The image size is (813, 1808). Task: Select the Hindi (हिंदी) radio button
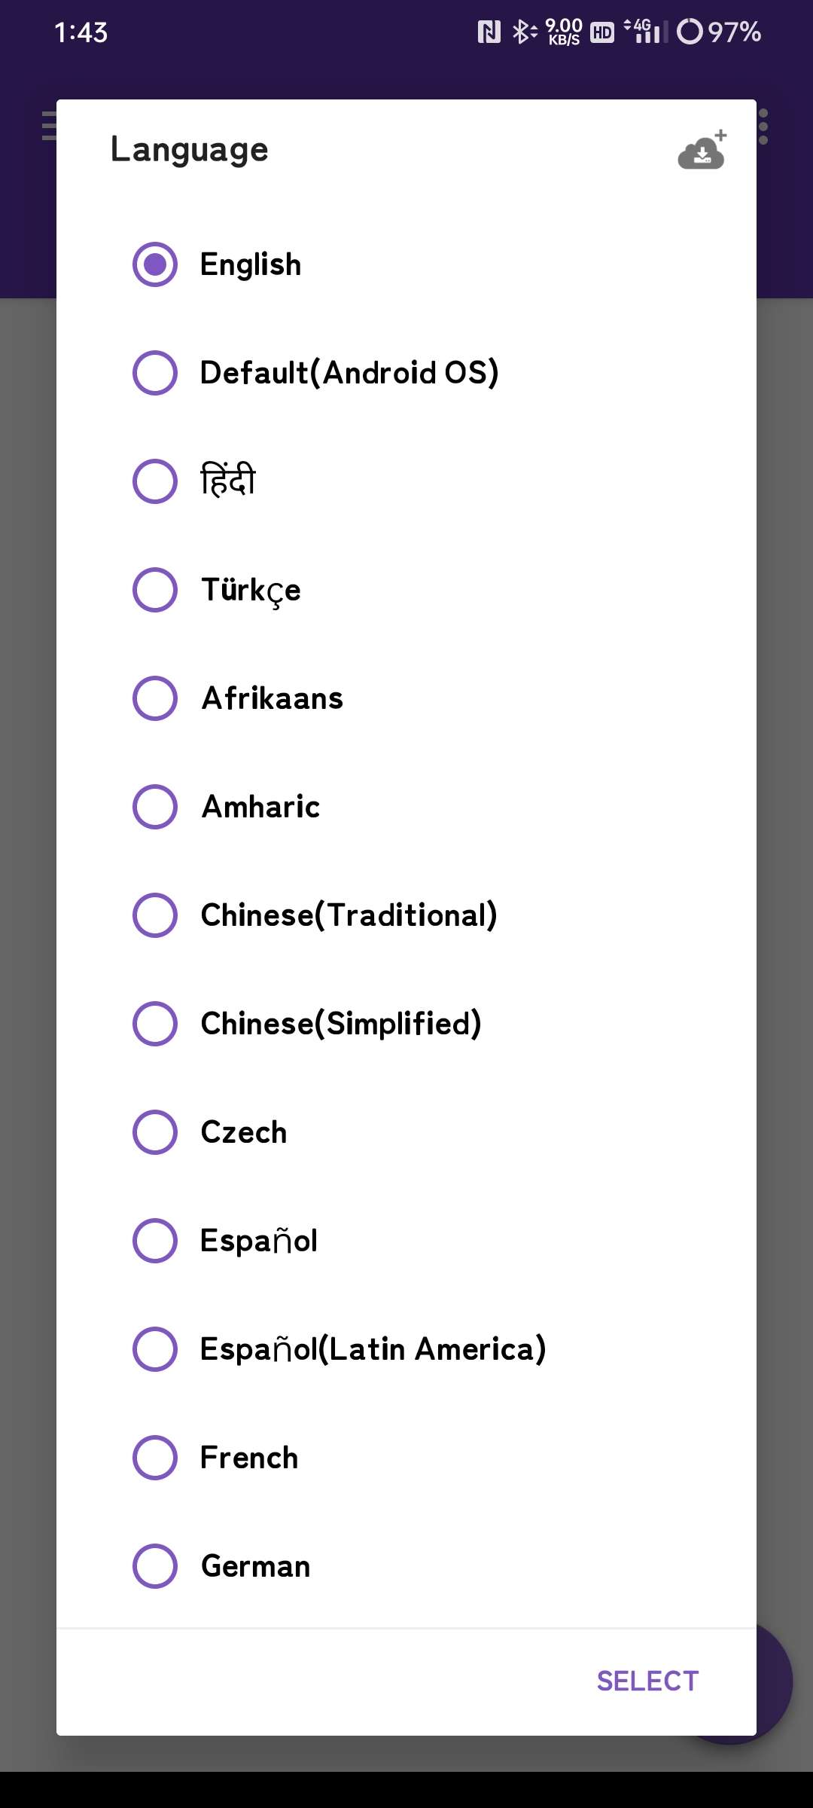point(155,481)
